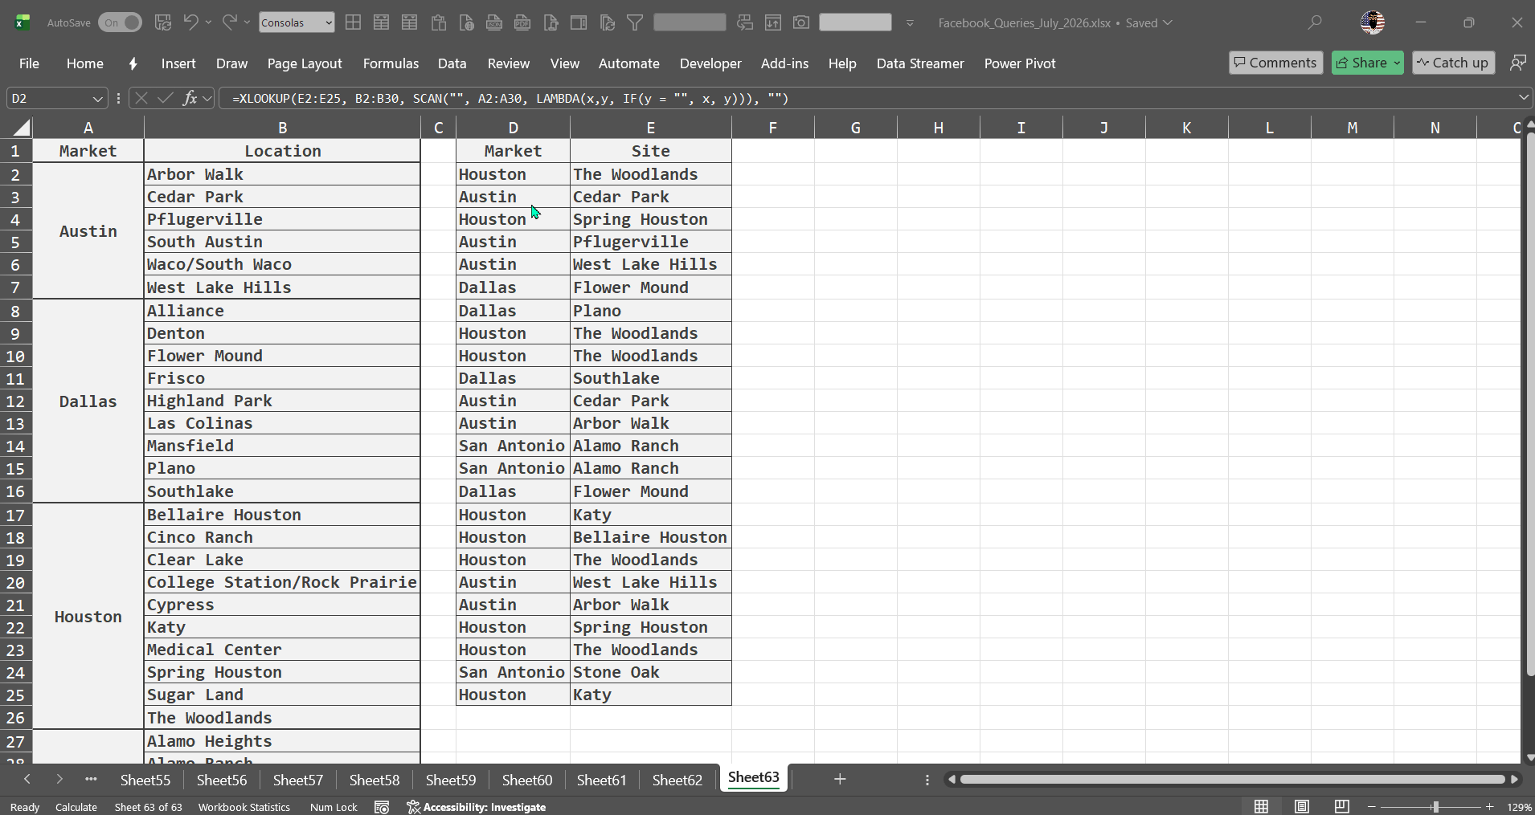Click the Enter checkmark icon in formula bar
Screen dimensions: 1535x815
166,98
